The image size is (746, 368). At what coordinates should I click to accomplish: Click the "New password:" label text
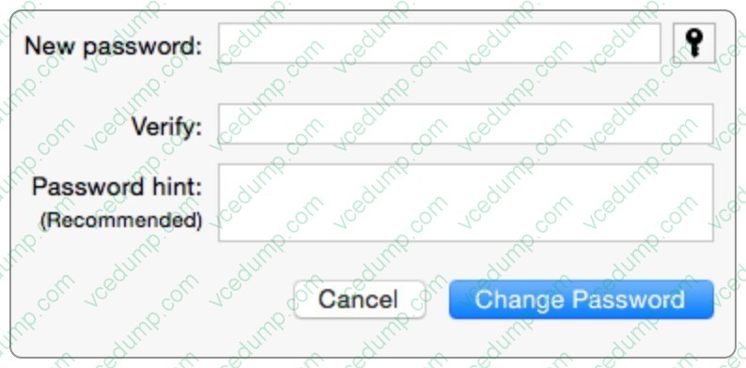[114, 47]
